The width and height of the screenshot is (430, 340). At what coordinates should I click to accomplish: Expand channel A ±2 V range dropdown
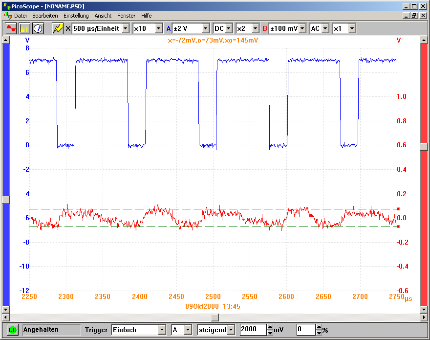click(205, 28)
